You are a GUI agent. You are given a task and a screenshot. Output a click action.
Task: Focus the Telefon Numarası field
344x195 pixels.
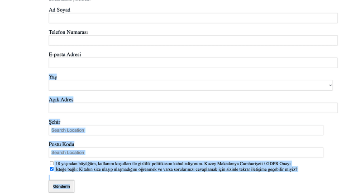click(193, 41)
